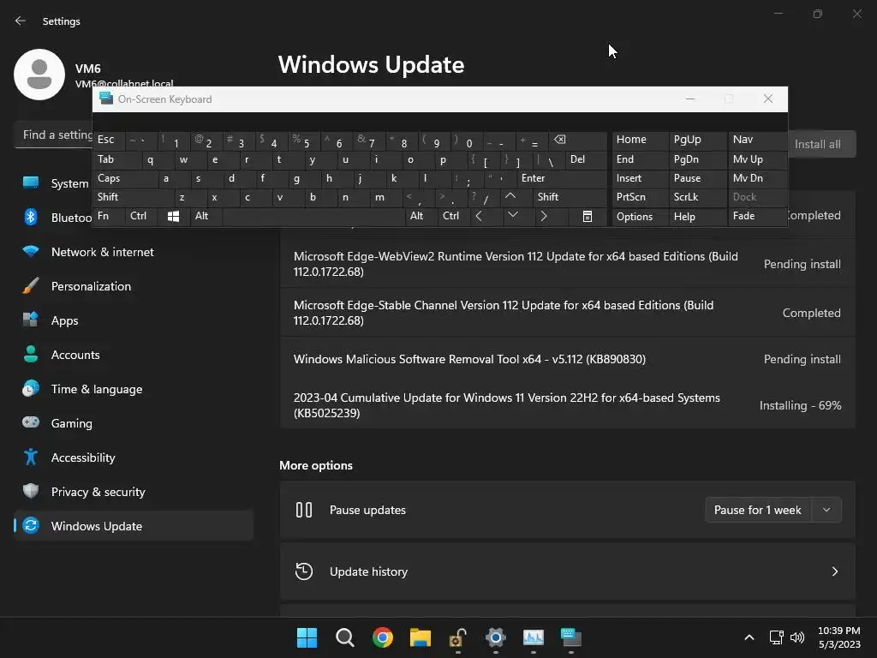Click the volume speaker tray icon

pos(797,637)
